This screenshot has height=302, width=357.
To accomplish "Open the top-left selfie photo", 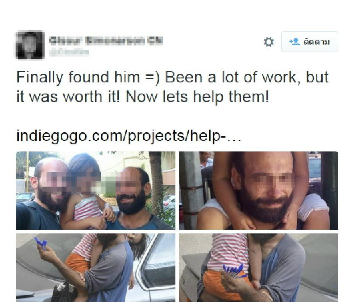I will (x=95, y=191).
